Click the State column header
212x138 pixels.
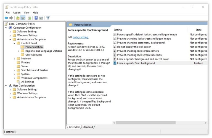(x=198, y=30)
